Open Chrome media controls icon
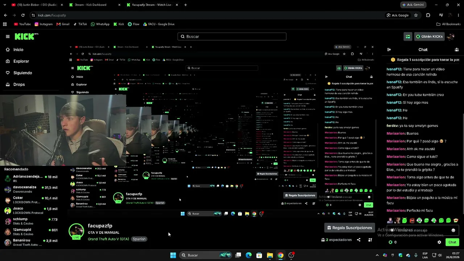The width and height of the screenshot is (464, 261). (441, 15)
